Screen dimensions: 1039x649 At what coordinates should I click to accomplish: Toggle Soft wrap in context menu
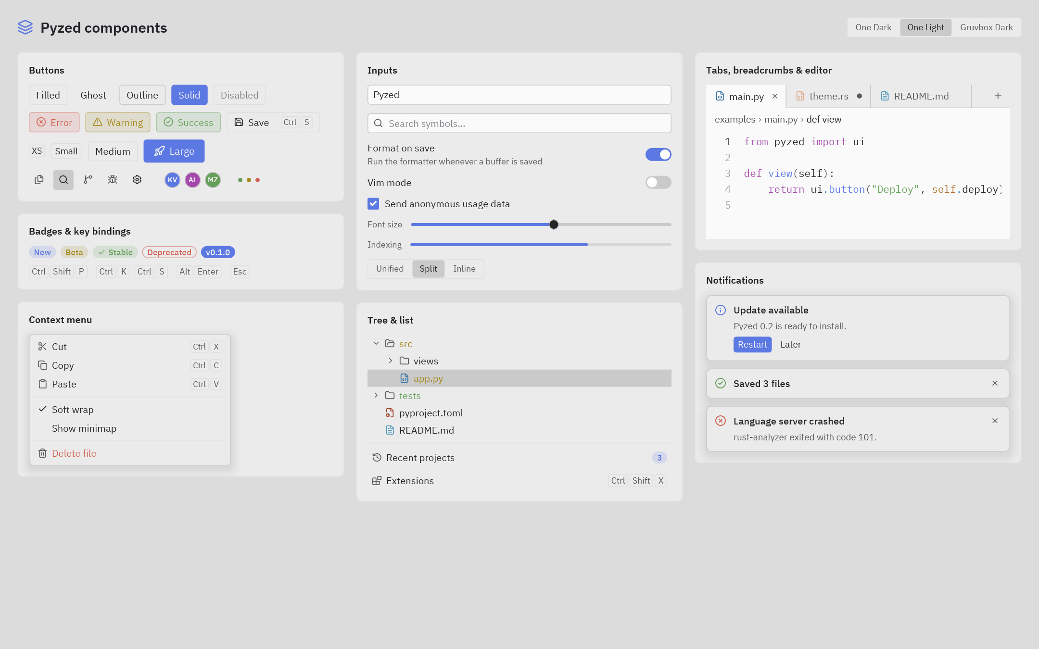[130, 410]
